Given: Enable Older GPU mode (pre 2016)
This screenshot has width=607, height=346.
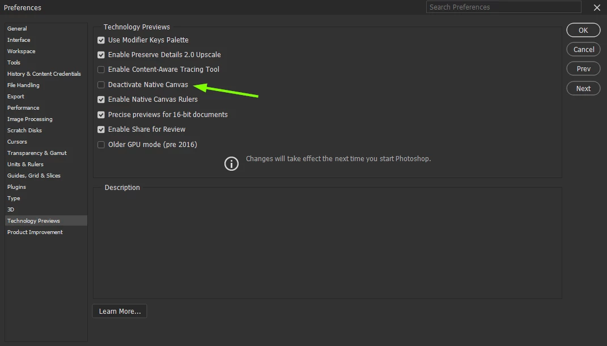Looking at the screenshot, I should [x=101, y=145].
